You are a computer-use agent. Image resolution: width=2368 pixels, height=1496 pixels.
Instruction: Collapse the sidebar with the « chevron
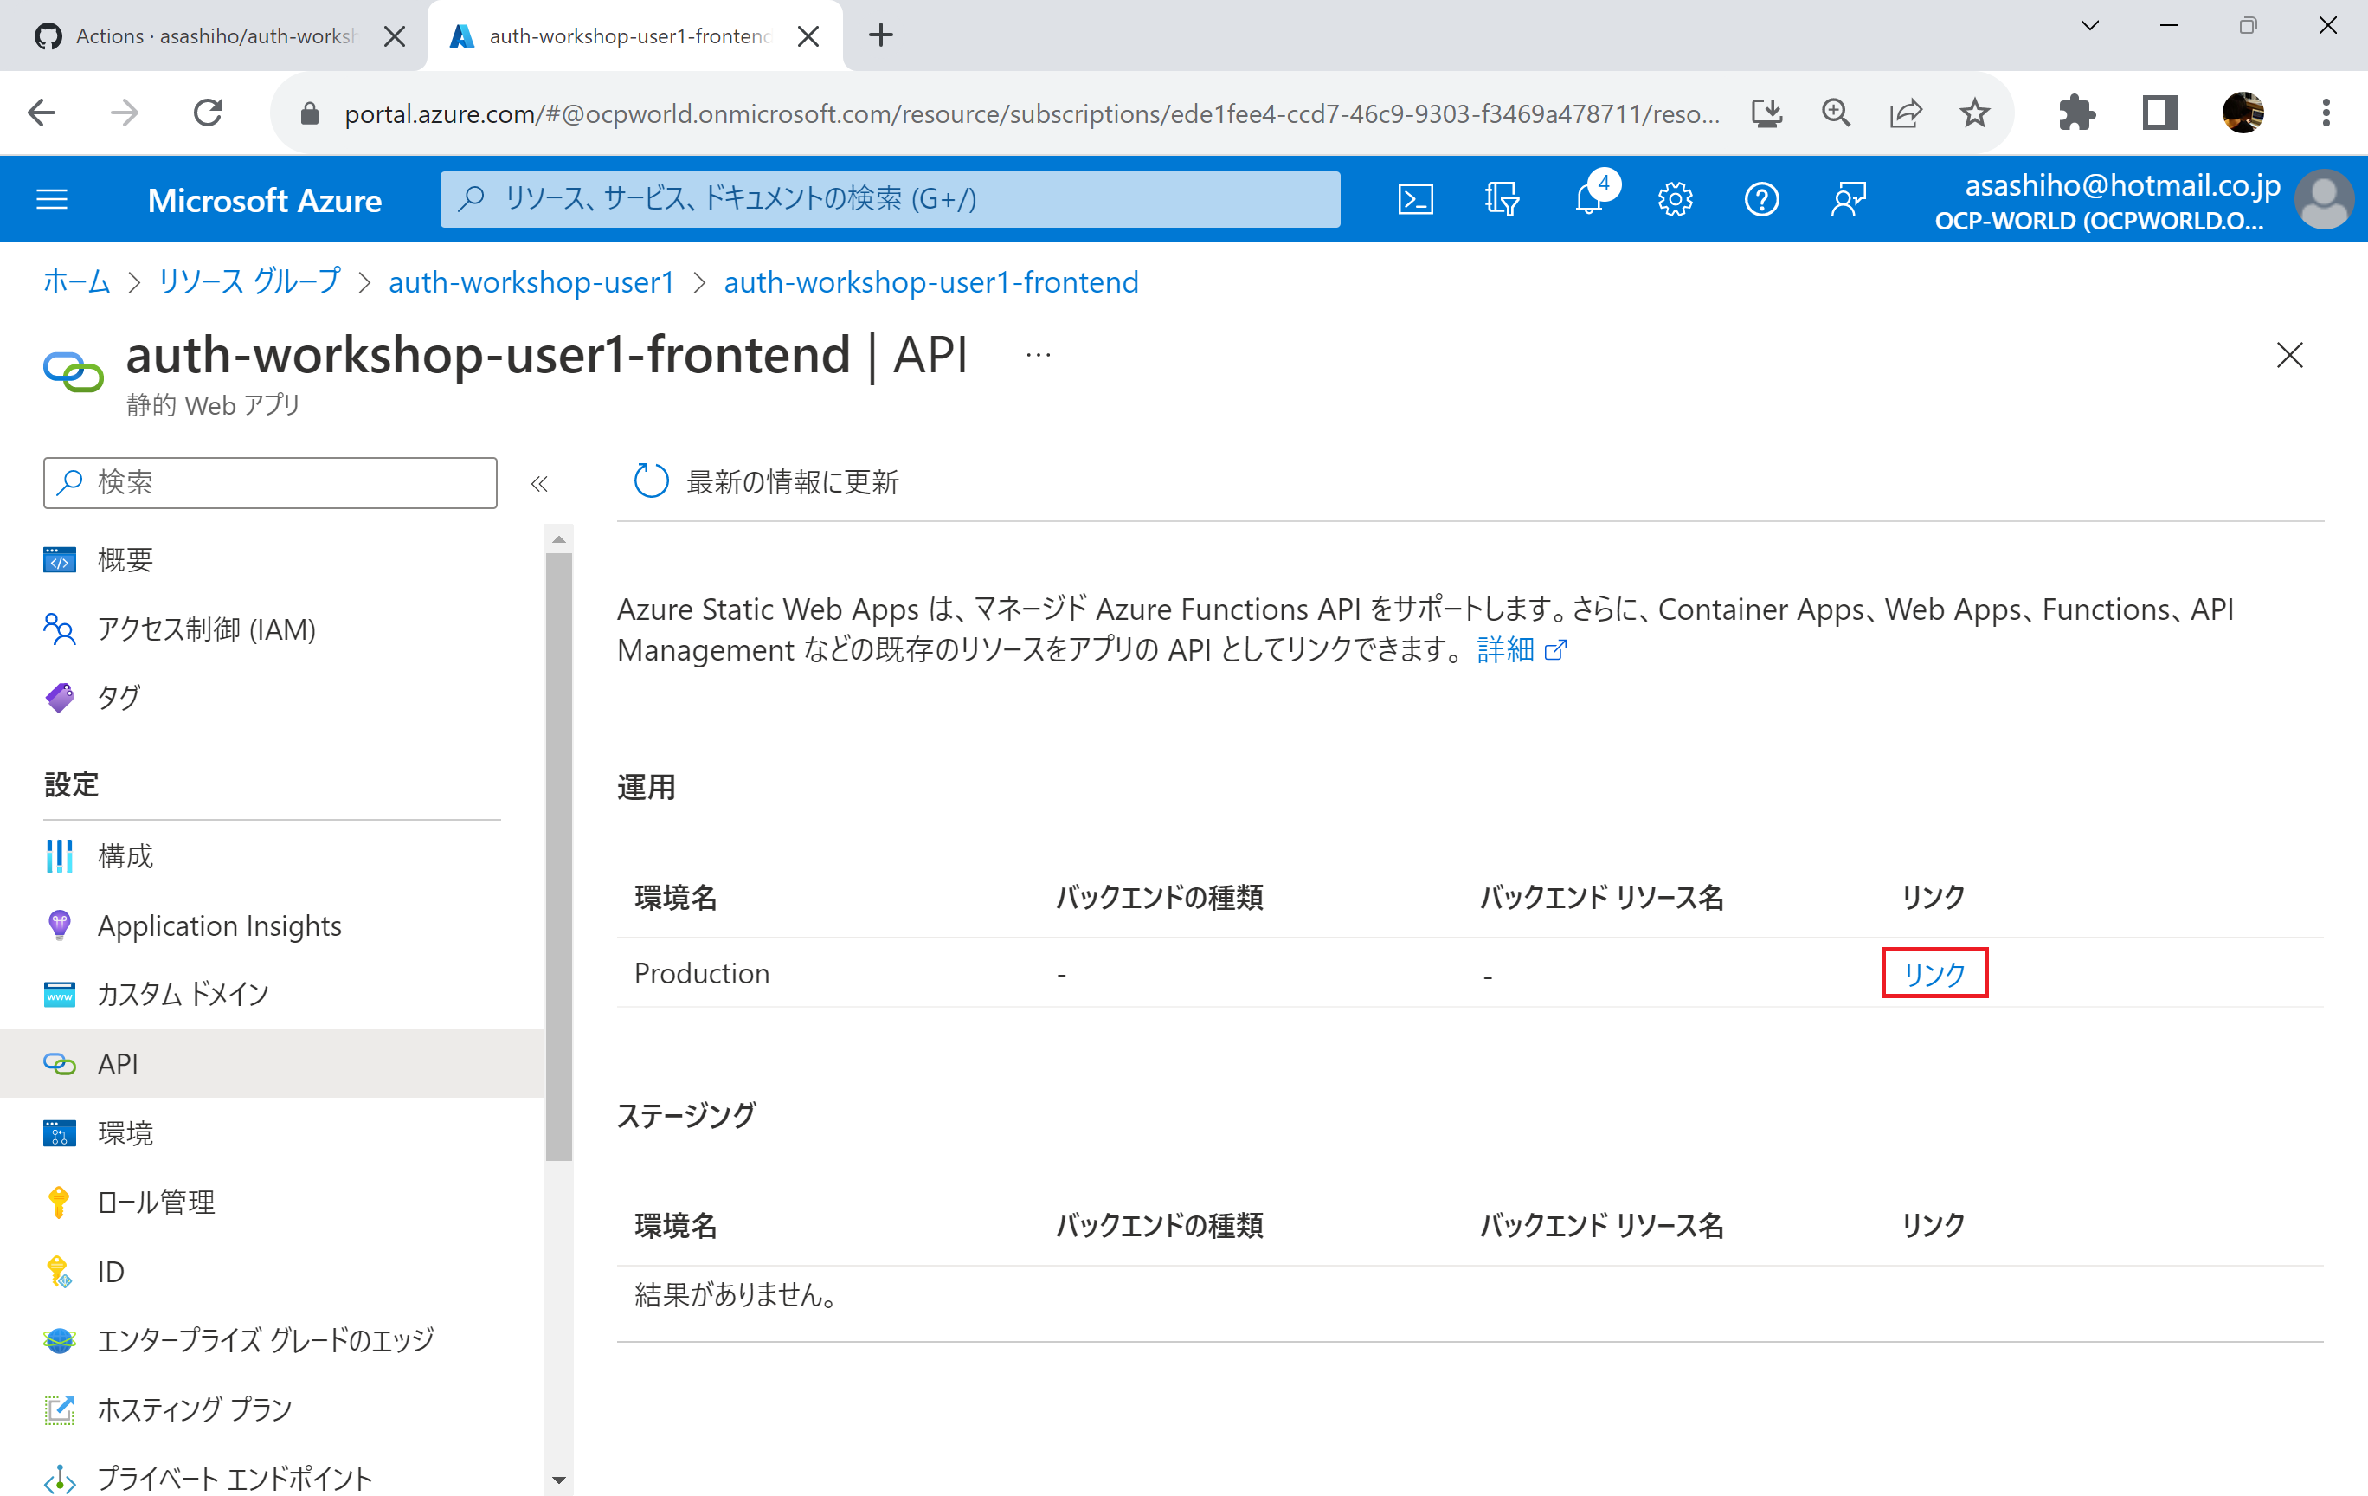coord(539,483)
